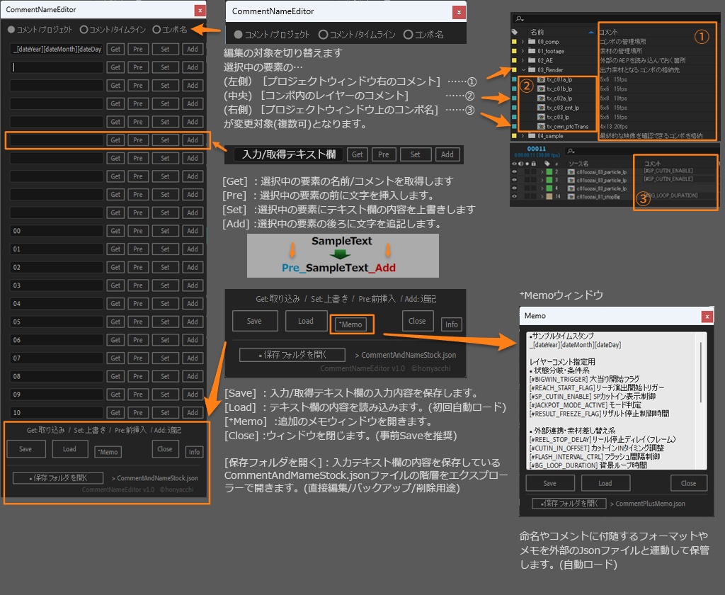The width and height of the screenshot is (725, 595).
Task: Collapse the 03_Render folder
Action: (523, 70)
